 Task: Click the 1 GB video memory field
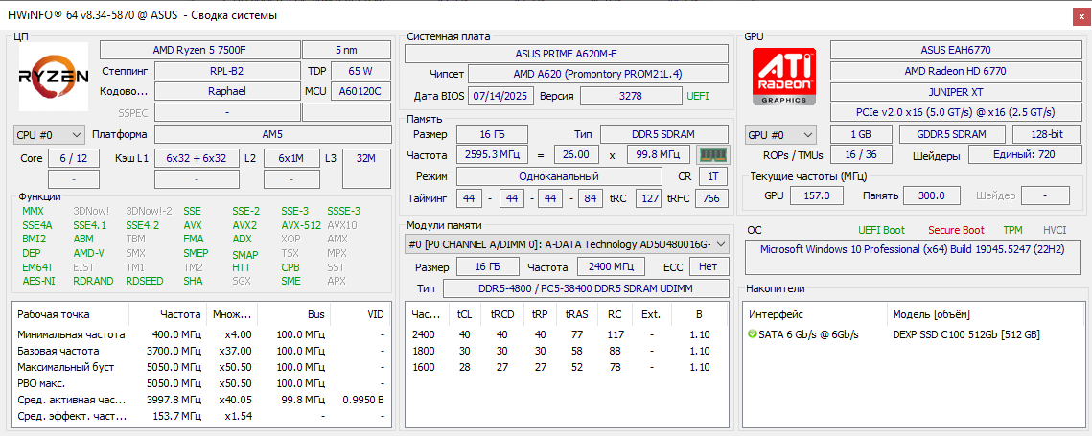click(x=862, y=134)
